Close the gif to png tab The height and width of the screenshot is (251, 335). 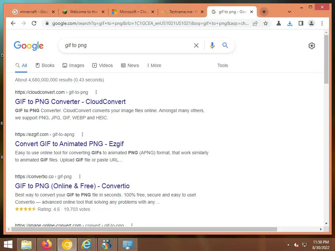pos(252,12)
